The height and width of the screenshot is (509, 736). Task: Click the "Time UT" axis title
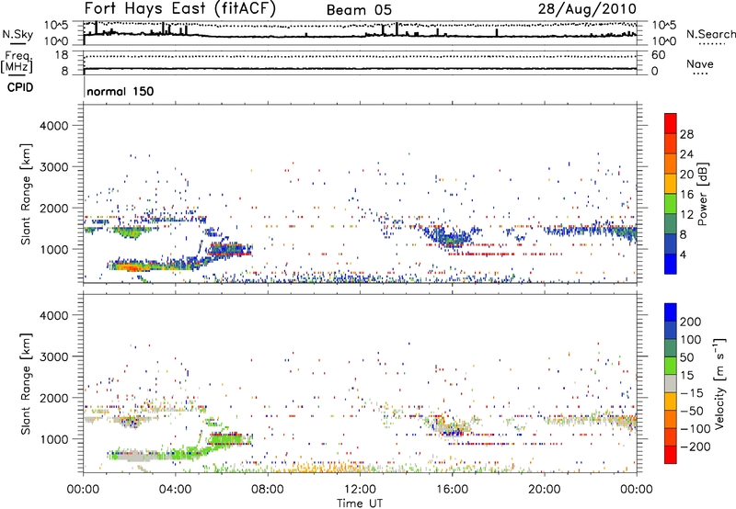click(360, 503)
